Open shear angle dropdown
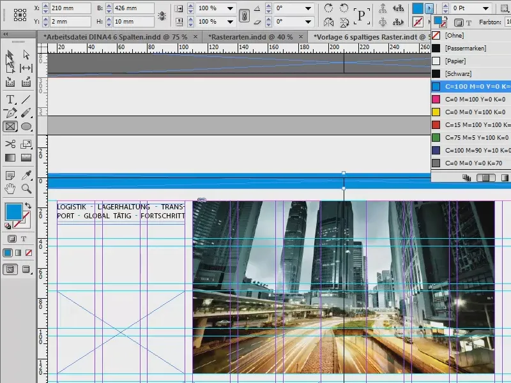Viewport: 511px width, 383px height. click(x=308, y=22)
